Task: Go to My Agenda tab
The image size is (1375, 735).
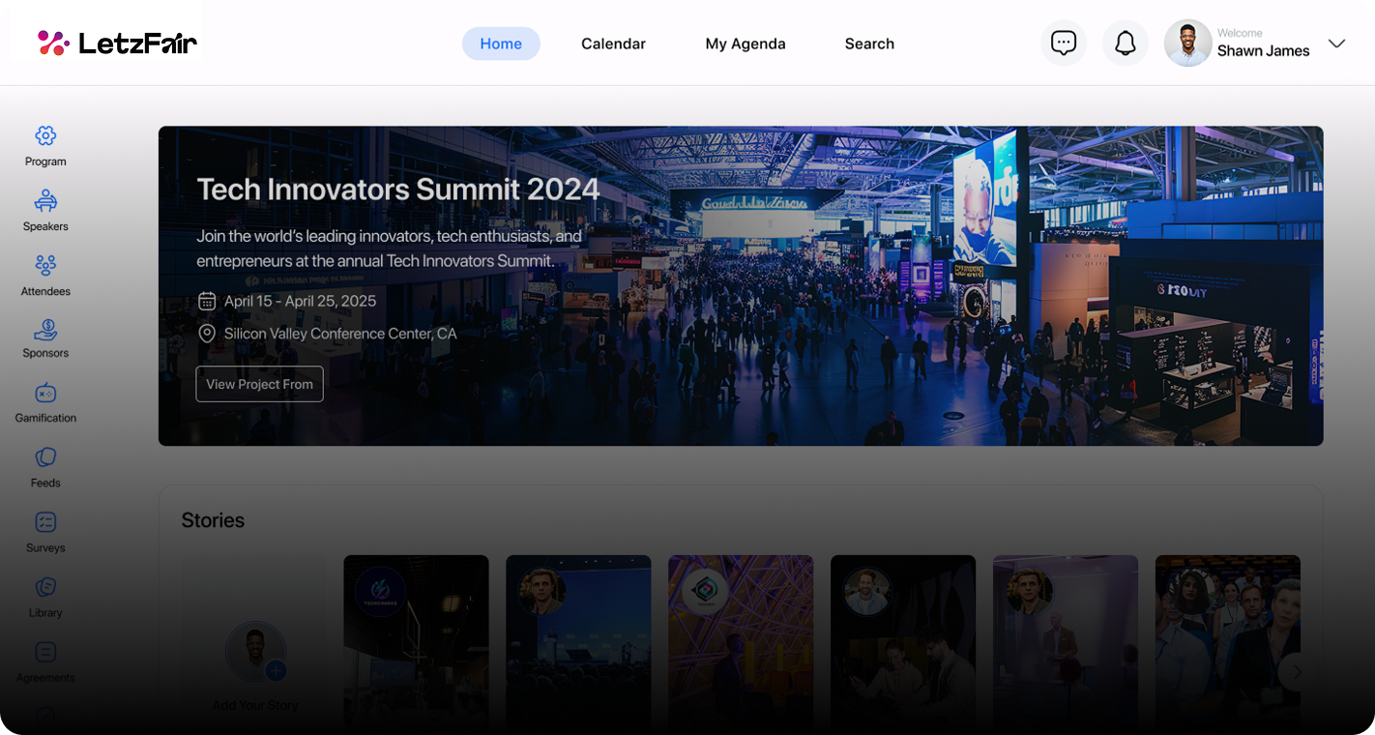Action: pyautogui.click(x=746, y=44)
